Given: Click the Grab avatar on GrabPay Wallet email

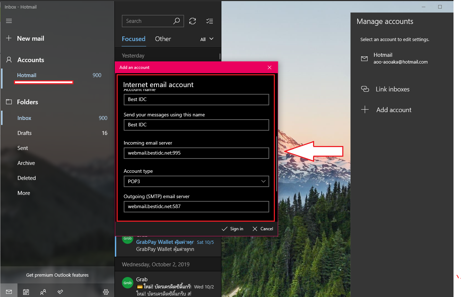Looking at the screenshot, I should 128,238.
